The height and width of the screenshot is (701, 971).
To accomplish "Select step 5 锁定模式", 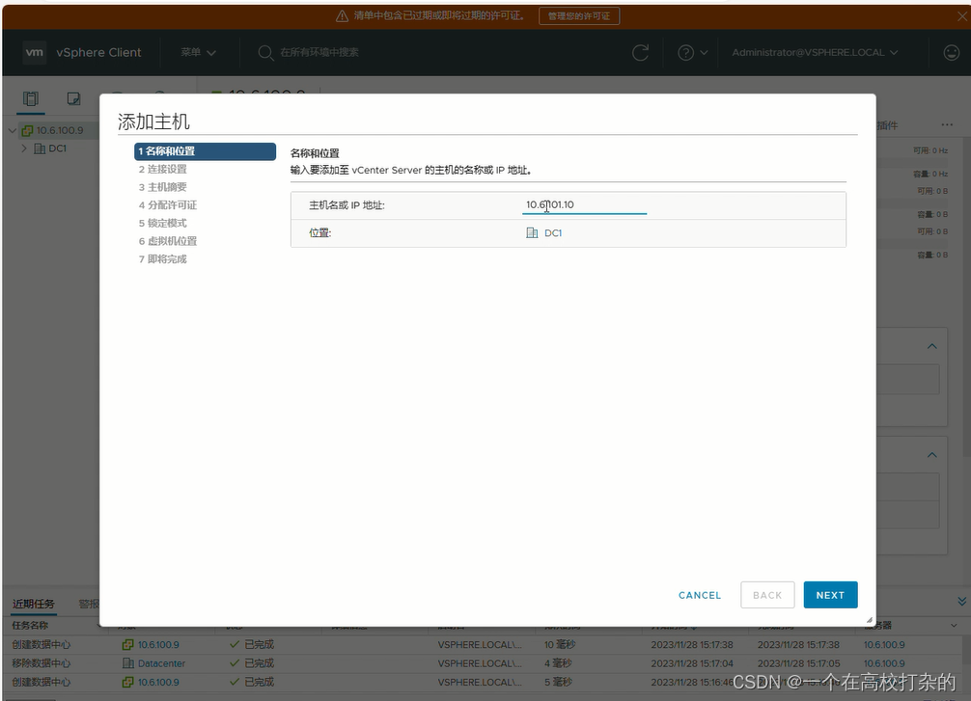I will click(163, 224).
